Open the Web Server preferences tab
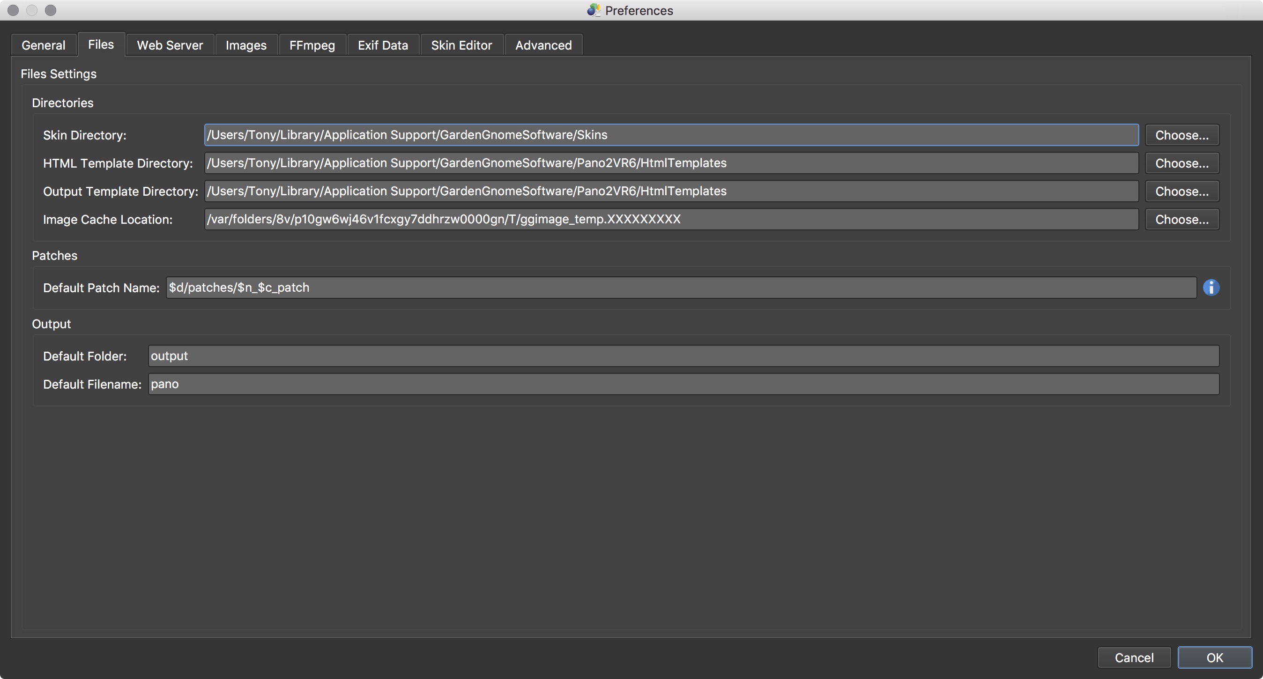Image resolution: width=1263 pixels, height=679 pixels. point(171,45)
